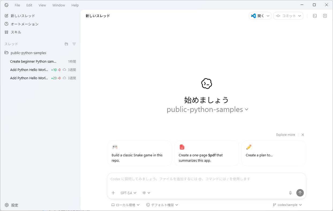Click the add new folder icon
The height and width of the screenshot is (211, 333).
pyautogui.click(x=66, y=44)
